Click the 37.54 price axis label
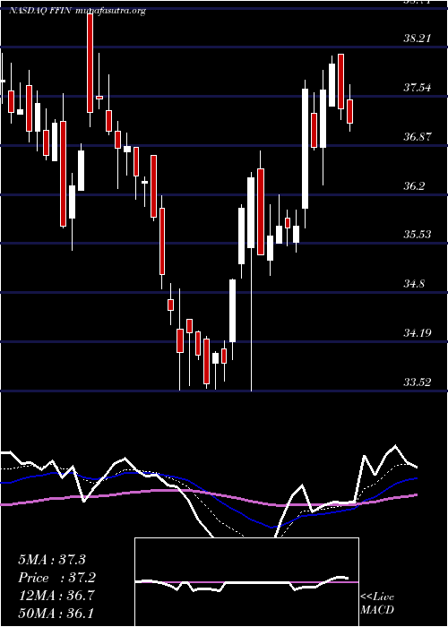448x627 pixels. point(418,88)
